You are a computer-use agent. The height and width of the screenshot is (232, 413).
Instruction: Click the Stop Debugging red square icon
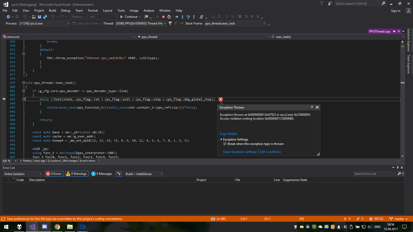pos(163,17)
